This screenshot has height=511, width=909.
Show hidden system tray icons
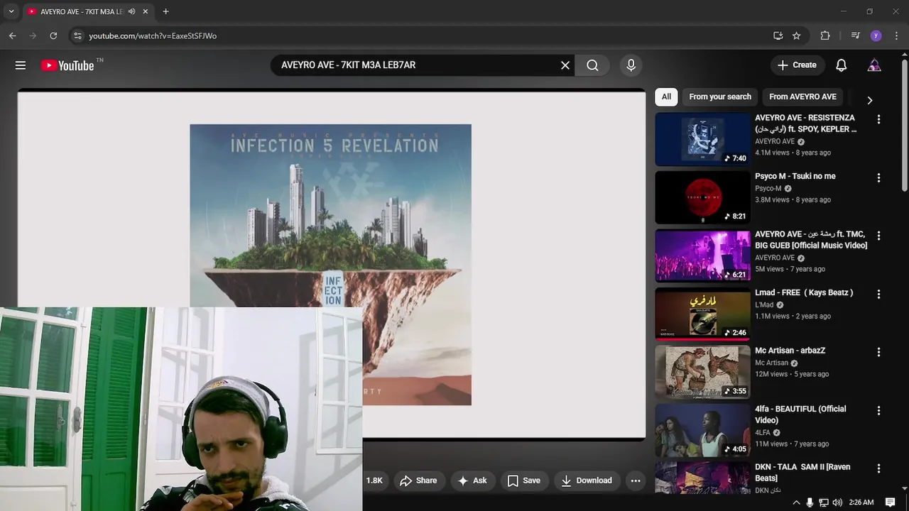coord(796,502)
